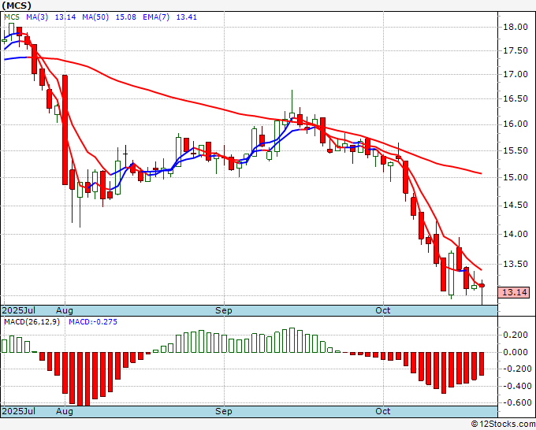
Task: Click the large red early-August gap-down candle
Action: [65, 130]
